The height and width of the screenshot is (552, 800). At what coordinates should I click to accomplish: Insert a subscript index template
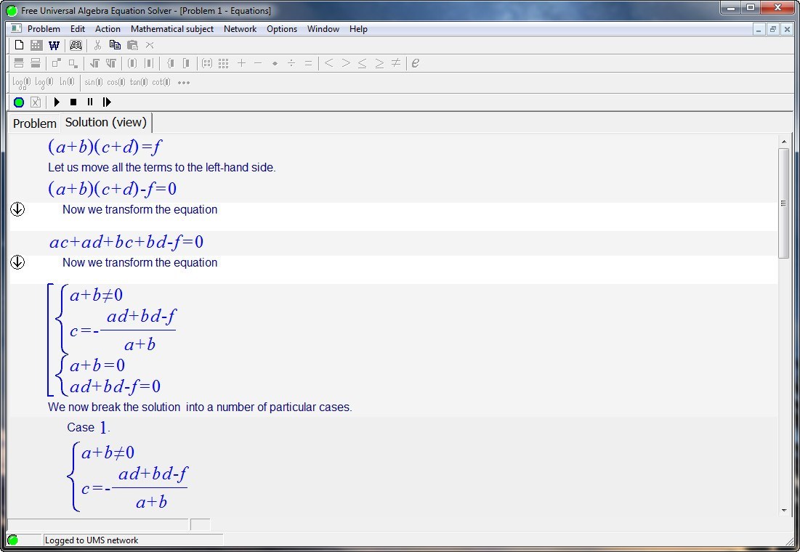(73, 63)
